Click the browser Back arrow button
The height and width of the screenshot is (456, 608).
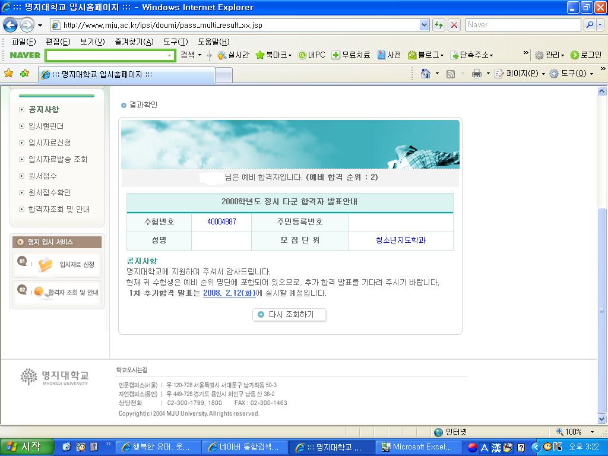point(10,25)
